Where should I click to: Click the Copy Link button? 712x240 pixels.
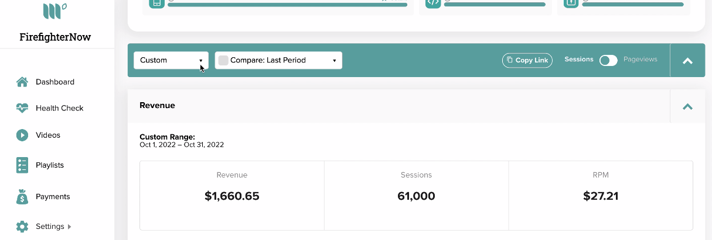tap(527, 60)
